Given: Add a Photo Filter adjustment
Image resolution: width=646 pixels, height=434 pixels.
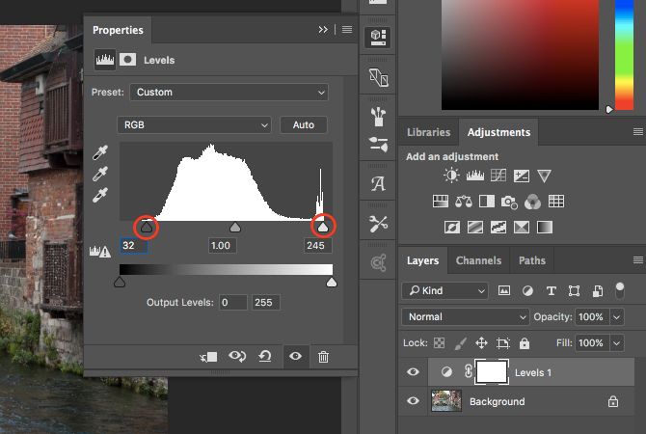Looking at the screenshot, I should coord(509,202).
